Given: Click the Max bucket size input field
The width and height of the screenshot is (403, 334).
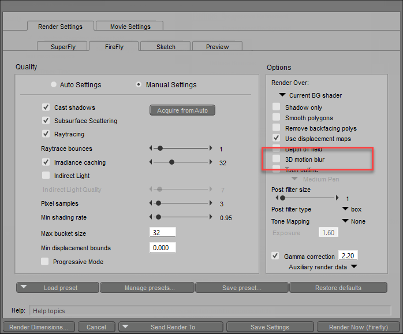Looking at the screenshot, I should tap(162, 233).
